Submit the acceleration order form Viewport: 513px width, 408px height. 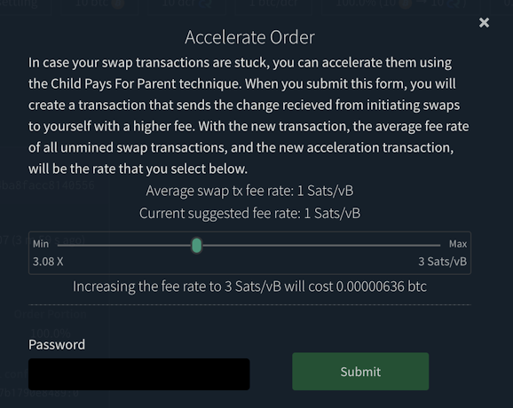coord(360,372)
